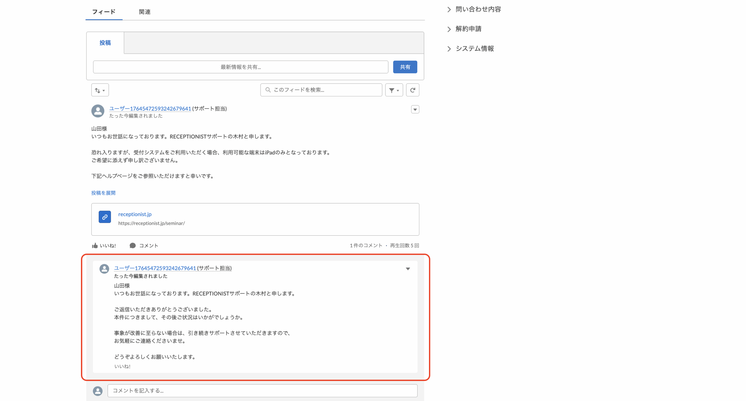The image size is (746, 401).
Task: Open the feed sort order dropdown
Action: click(x=100, y=90)
